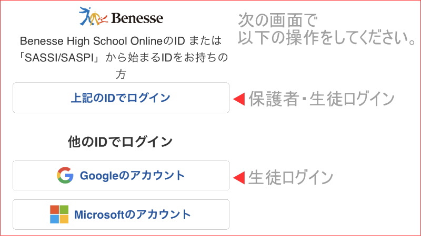Click the 他のIDでログイン heading

point(120,142)
